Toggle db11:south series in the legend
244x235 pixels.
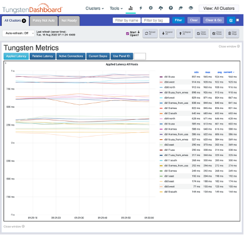click(171, 160)
